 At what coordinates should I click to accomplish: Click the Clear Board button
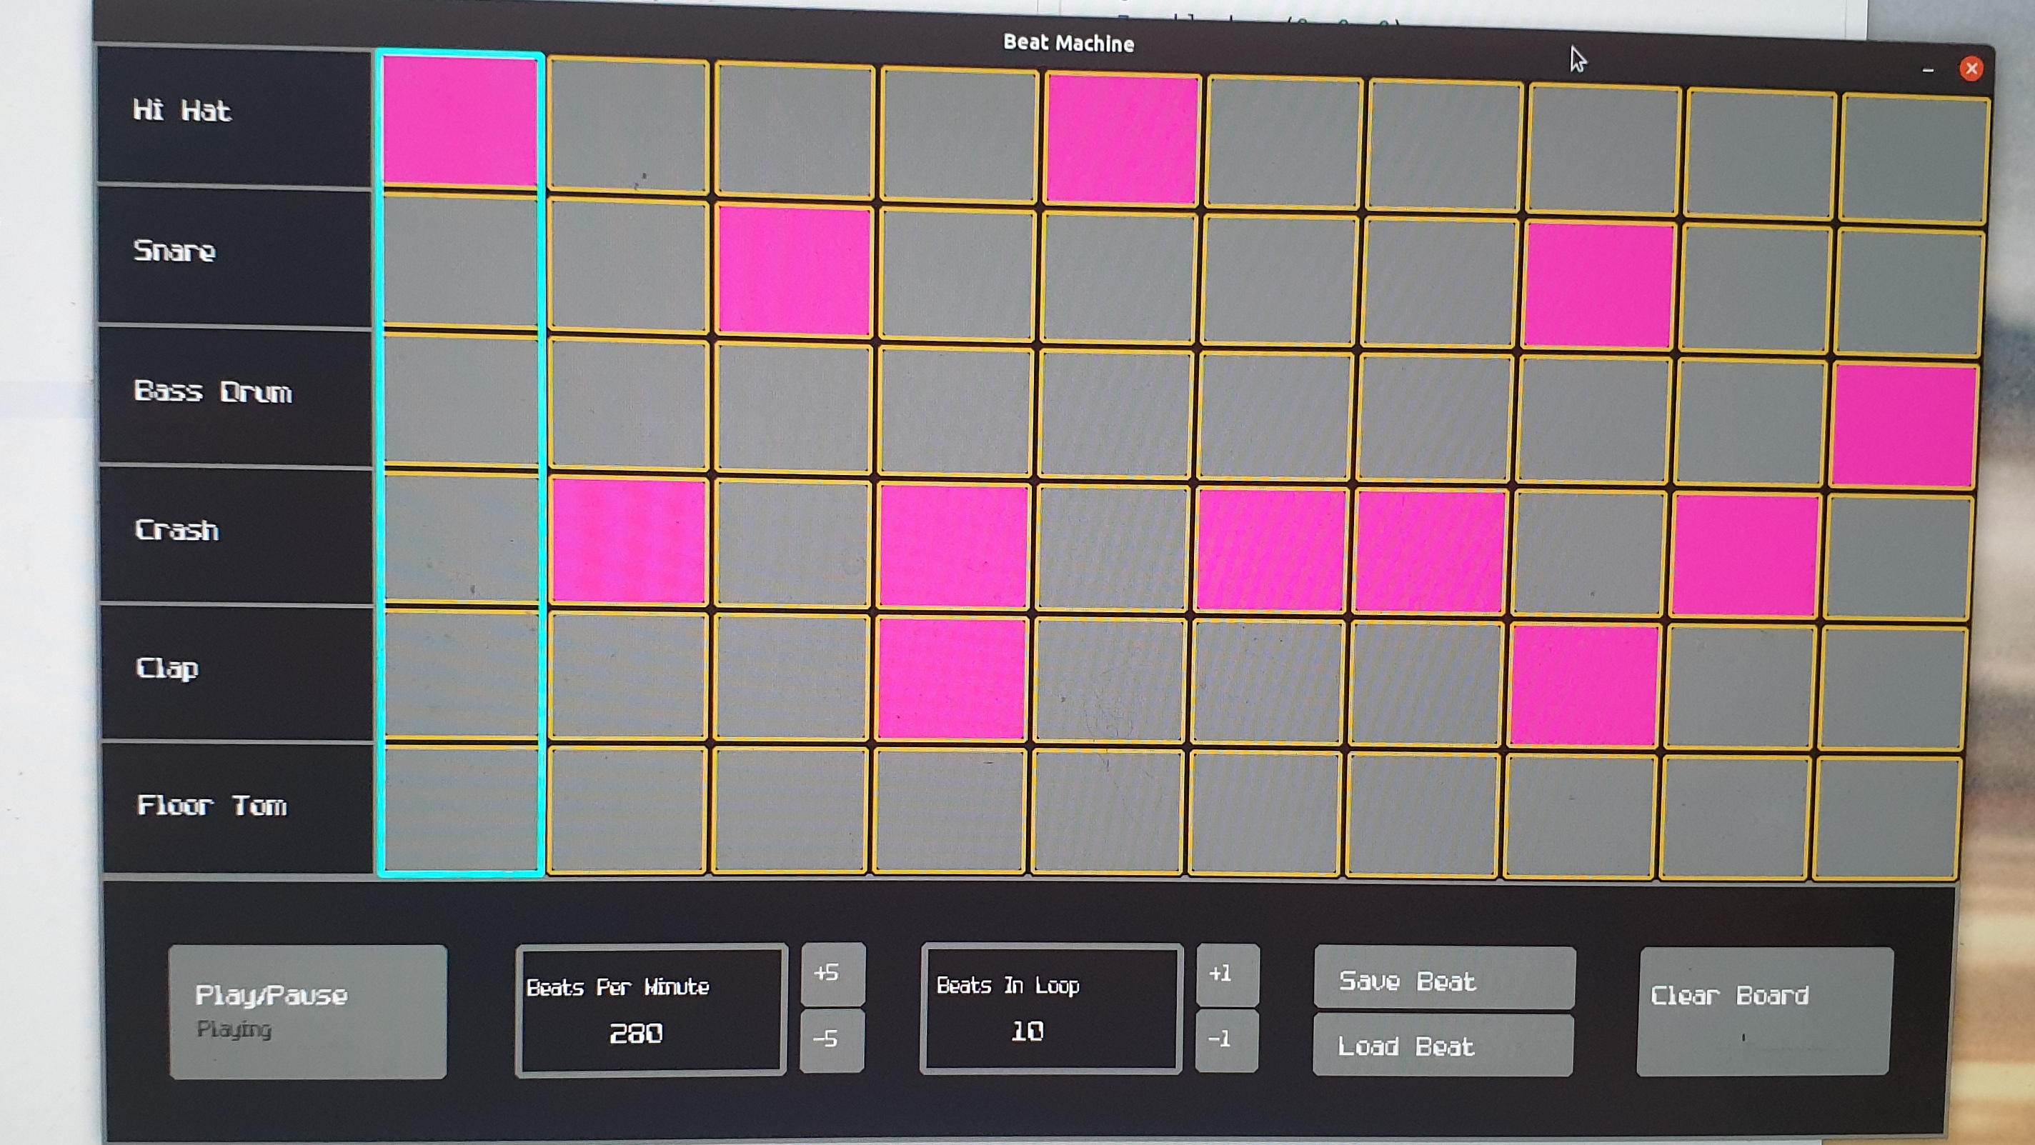coord(1764,1011)
